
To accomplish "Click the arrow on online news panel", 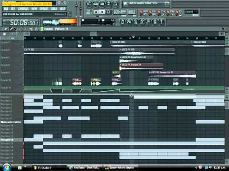I will tap(167, 4).
